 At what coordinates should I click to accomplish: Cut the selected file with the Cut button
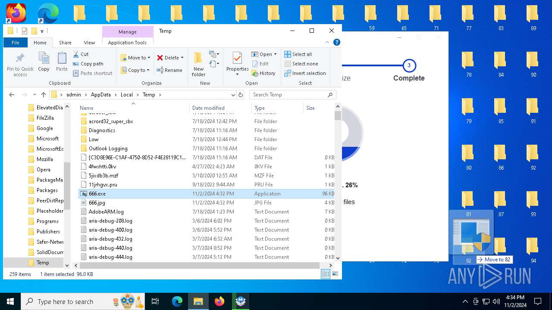tap(81, 54)
